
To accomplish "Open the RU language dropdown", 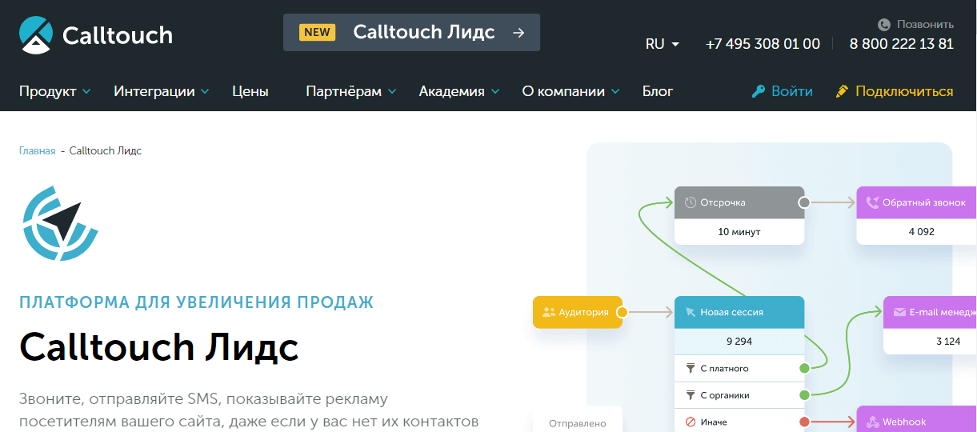I will point(663,44).
